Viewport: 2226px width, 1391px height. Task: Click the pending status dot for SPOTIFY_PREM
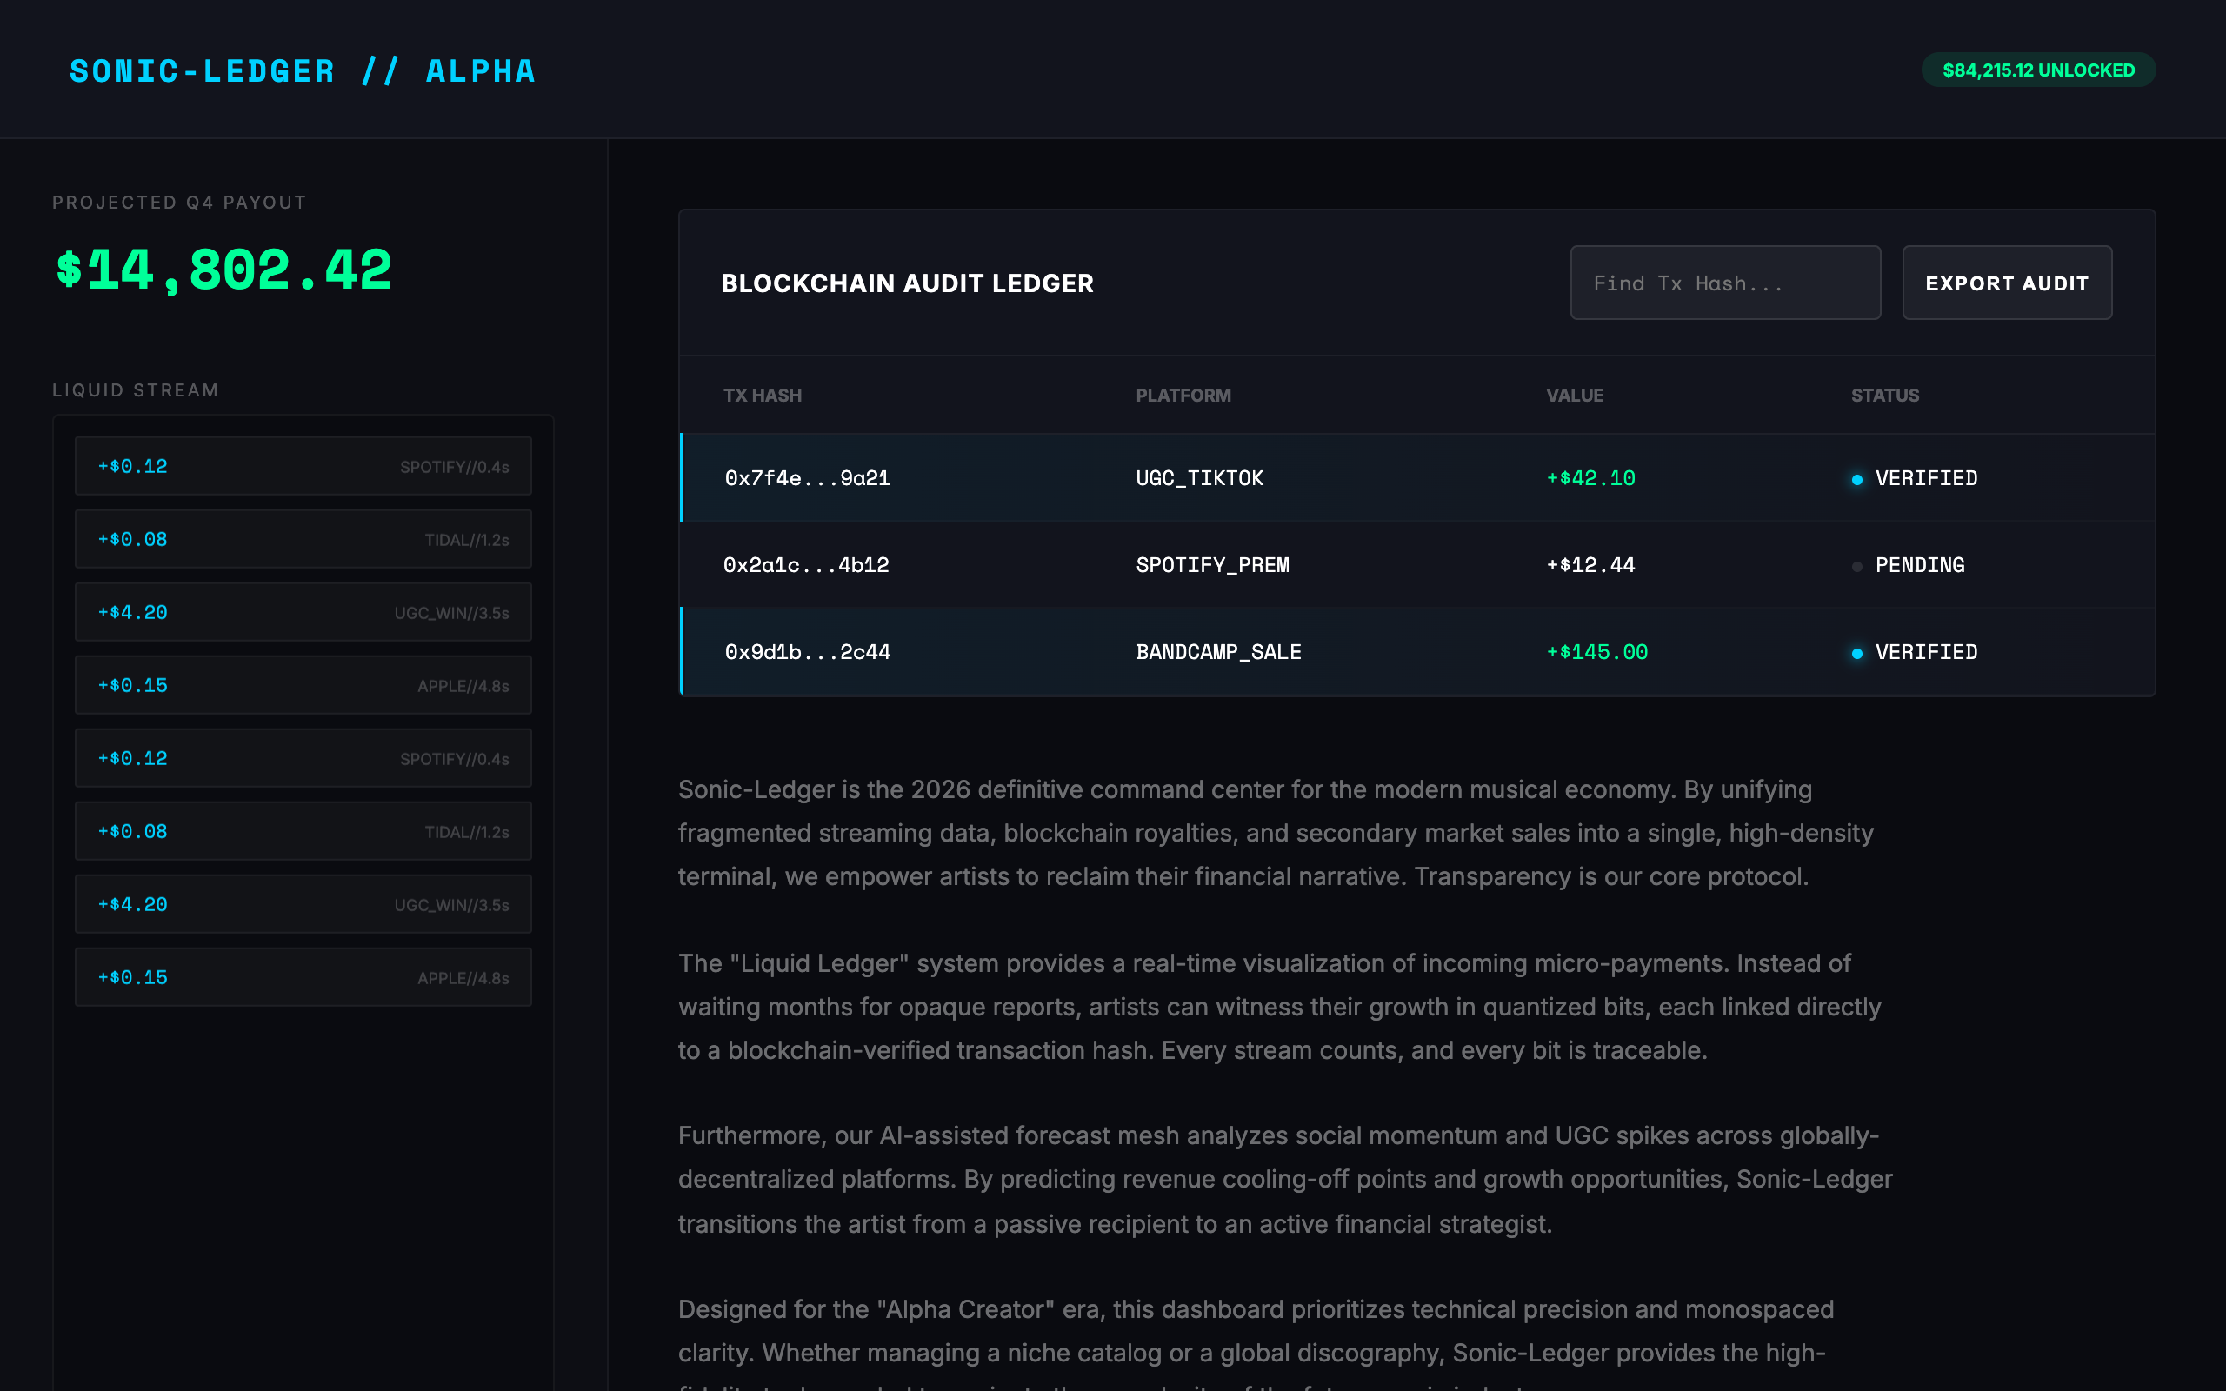pos(1857,567)
